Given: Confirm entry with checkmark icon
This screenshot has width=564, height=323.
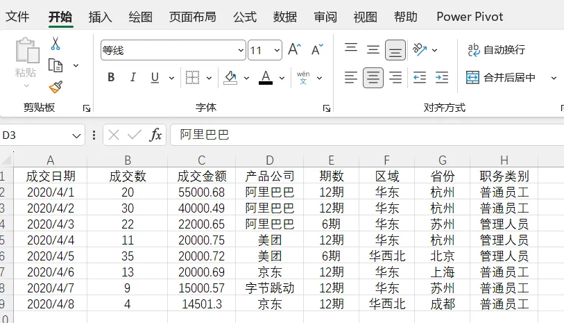Looking at the screenshot, I should coord(134,135).
